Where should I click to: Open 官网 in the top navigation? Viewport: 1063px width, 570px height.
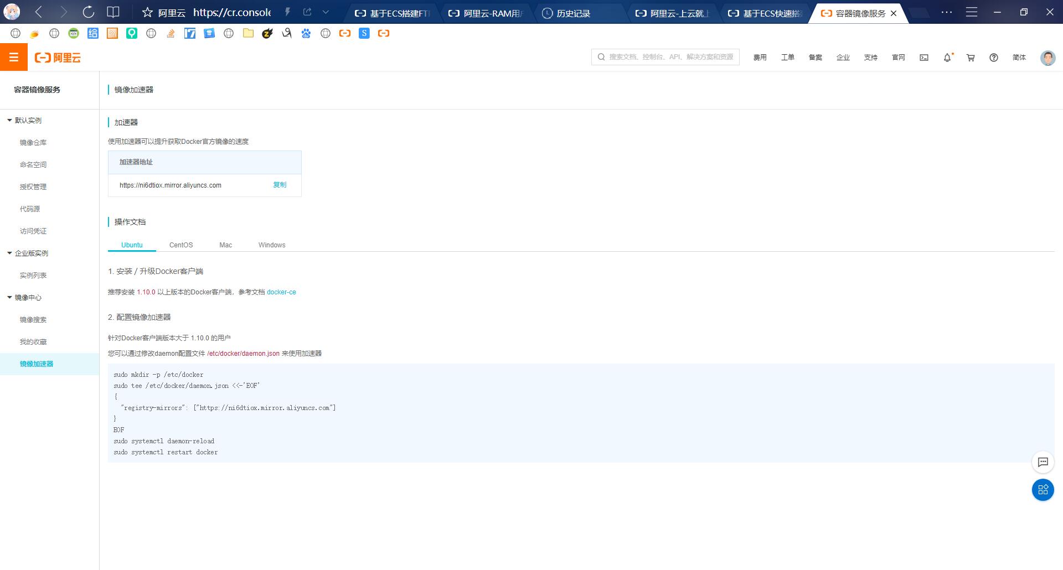coord(899,58)
